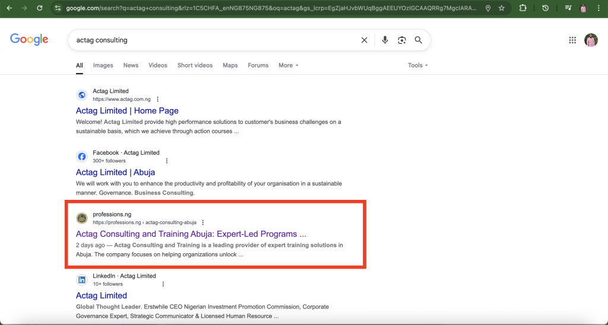This screenshot has width=608, height=325.
Task: Click the 'LinkedIn · Actag Limited' source name
Action: [124, 276]
